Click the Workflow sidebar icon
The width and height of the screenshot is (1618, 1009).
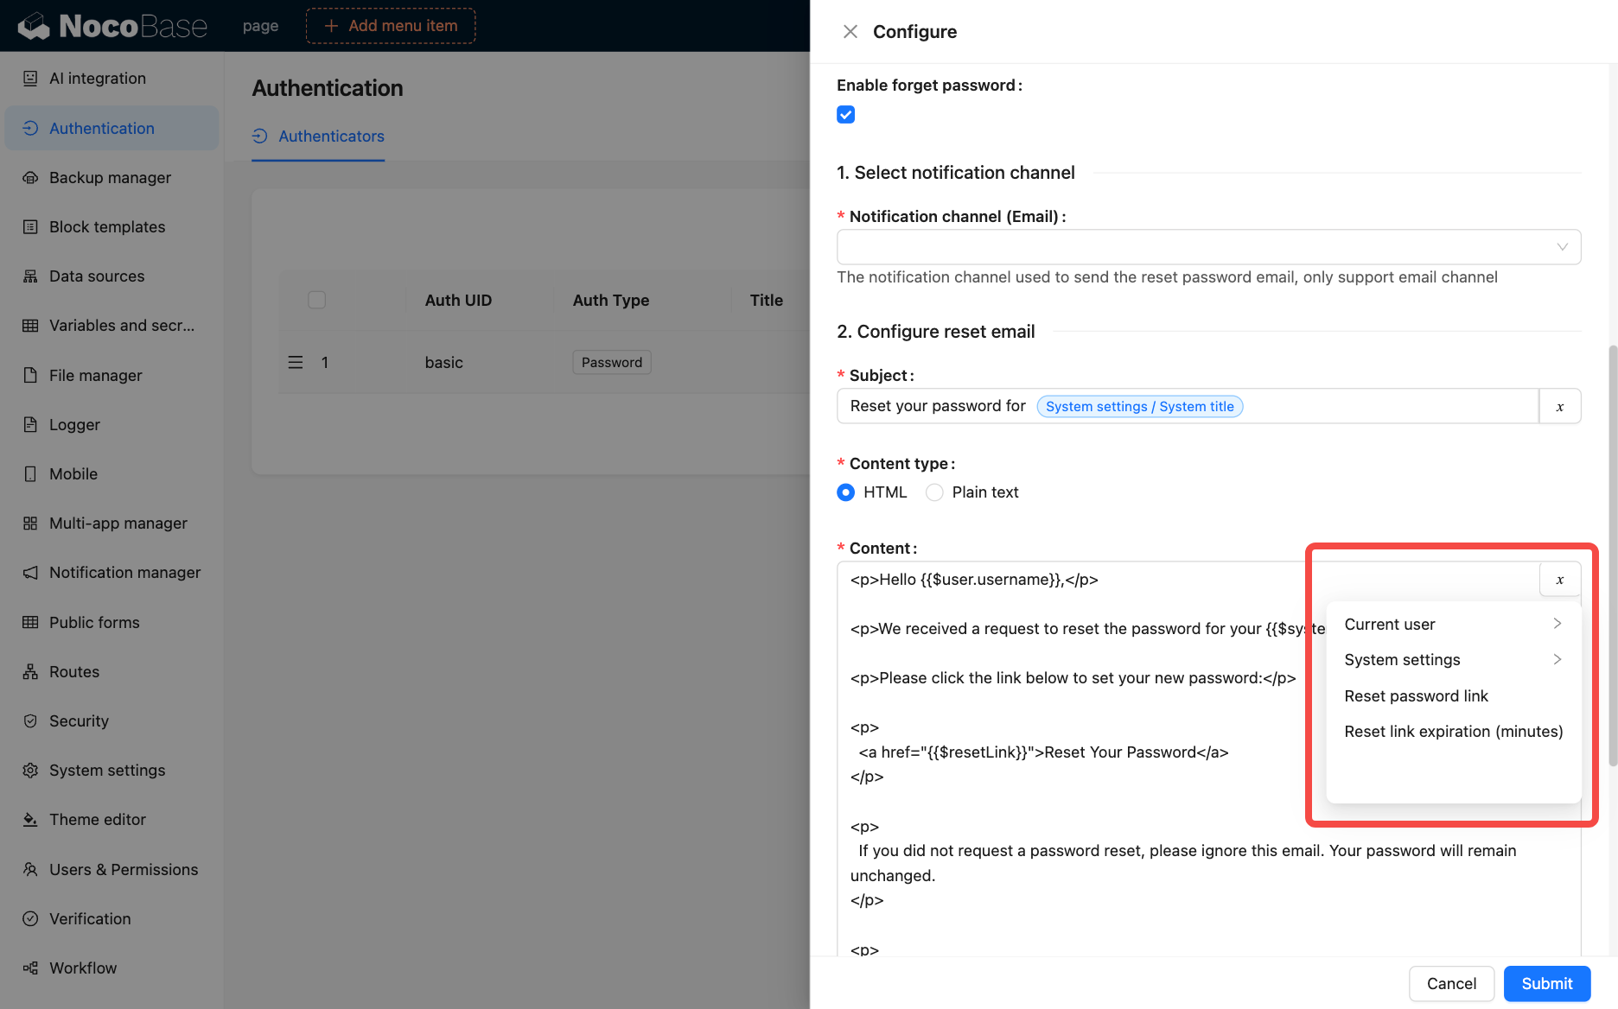pos(30,968)
